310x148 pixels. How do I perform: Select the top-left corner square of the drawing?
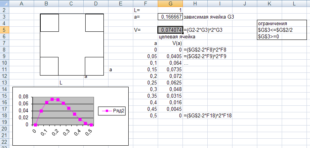click(50, 23)
